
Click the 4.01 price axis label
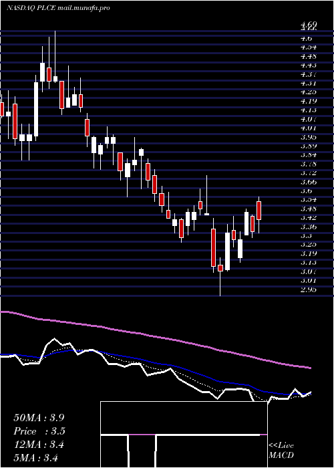pos(309,128)
